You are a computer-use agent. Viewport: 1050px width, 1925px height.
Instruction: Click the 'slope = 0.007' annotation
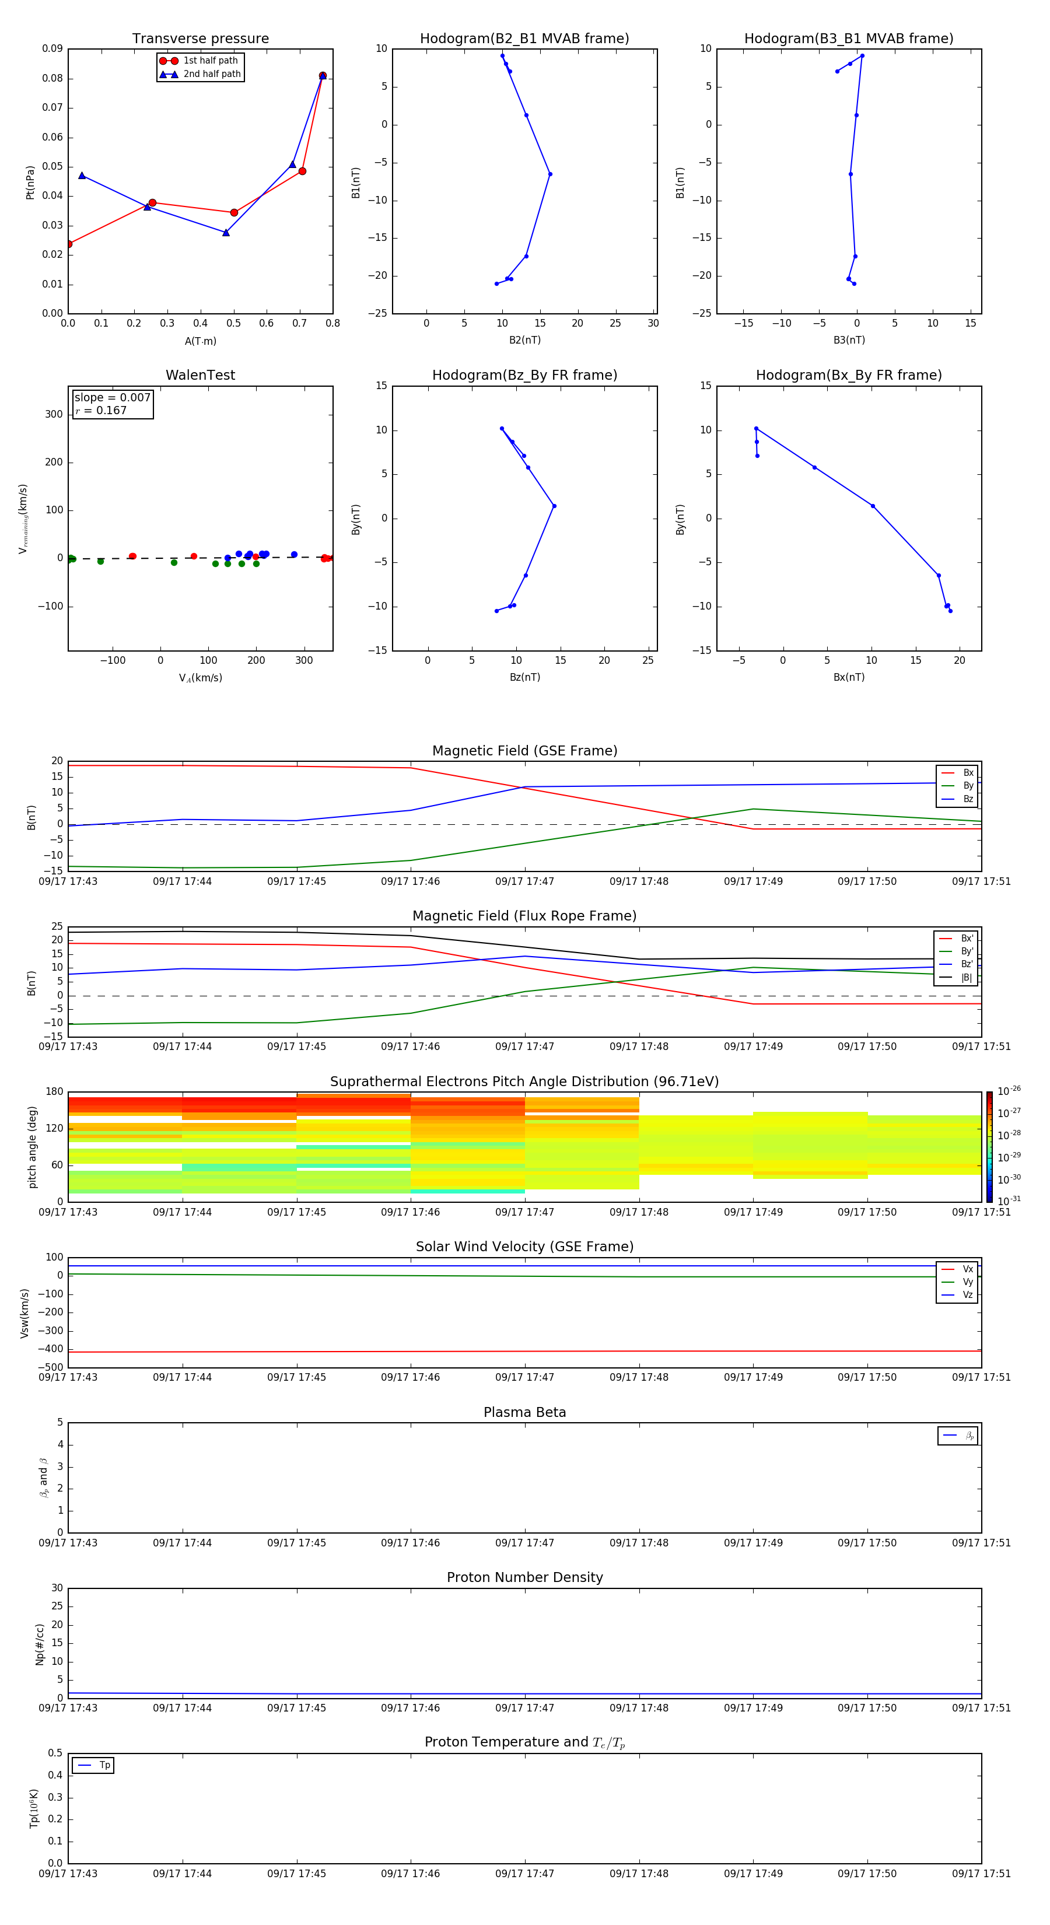[113, 398]
